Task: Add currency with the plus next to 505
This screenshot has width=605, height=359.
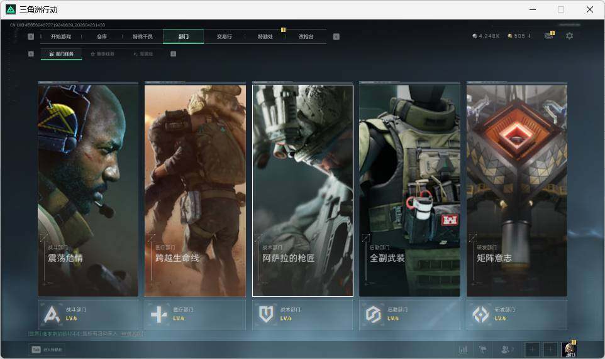Action: pyautogui.click(x=530, y=36)
